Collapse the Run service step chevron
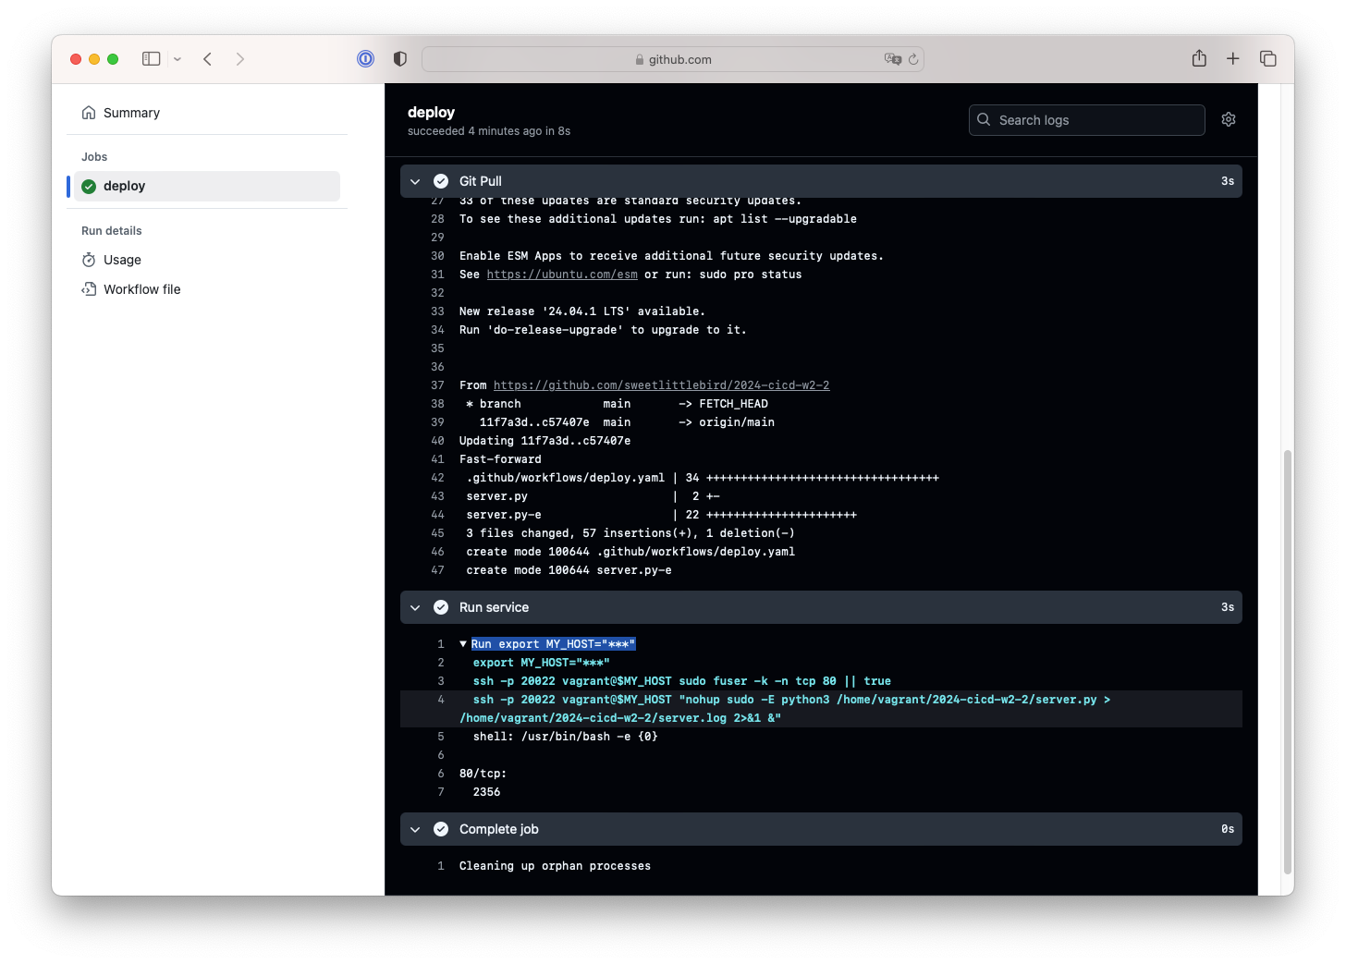1346x964 pixels. tap(415, 607)
